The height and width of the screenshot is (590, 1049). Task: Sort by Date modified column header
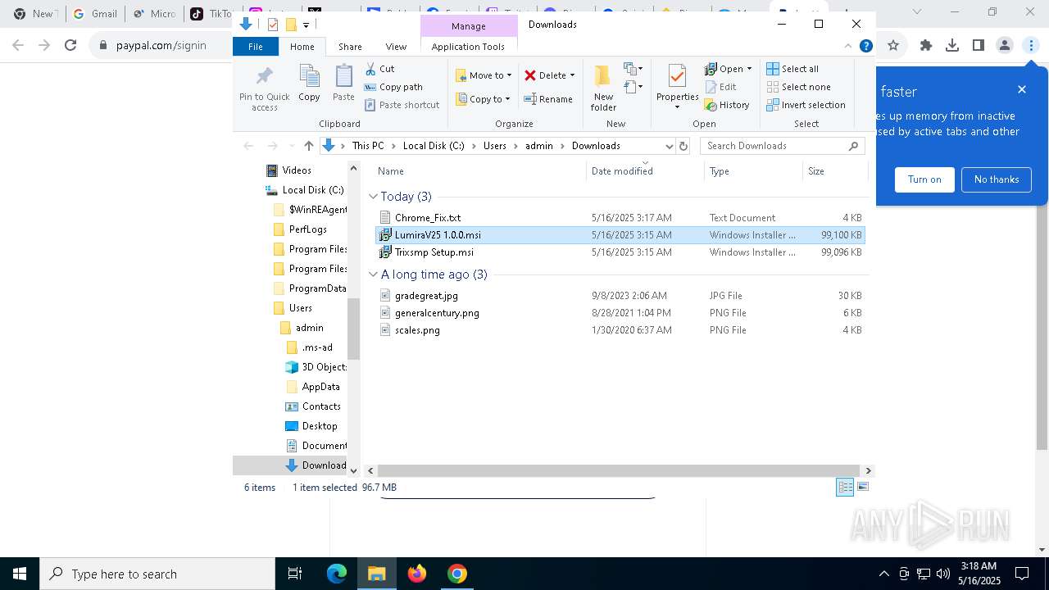pos(645,170)
